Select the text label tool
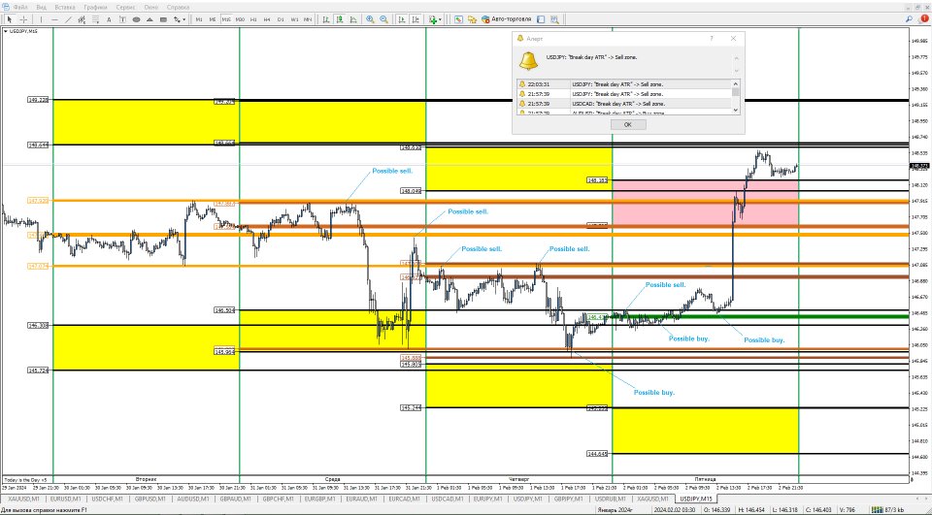This screenshot has width=932, height=515. pos(122,19)
